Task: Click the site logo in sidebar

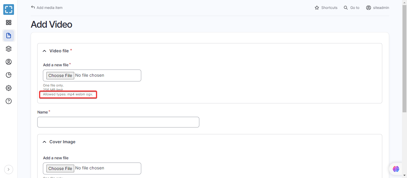Action: point(9,10)
